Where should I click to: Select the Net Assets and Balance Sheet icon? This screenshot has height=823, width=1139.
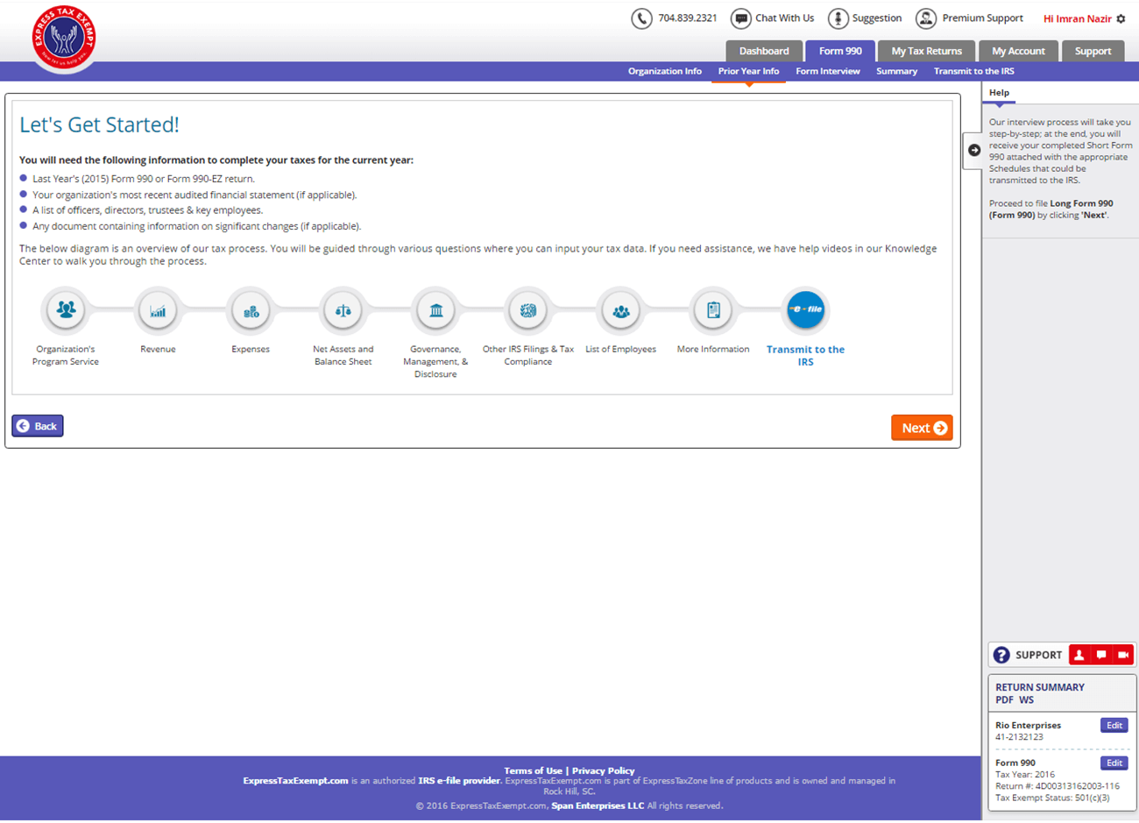coord(343,309)
